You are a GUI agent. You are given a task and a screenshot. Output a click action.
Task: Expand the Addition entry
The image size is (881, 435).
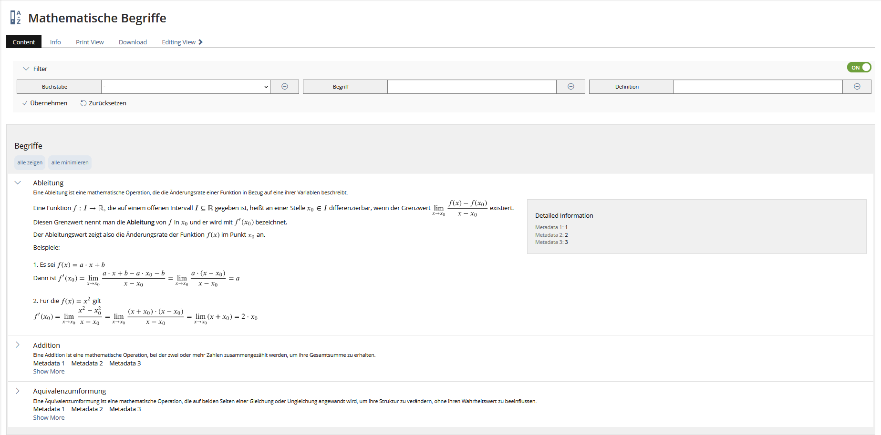coord(18,345)
